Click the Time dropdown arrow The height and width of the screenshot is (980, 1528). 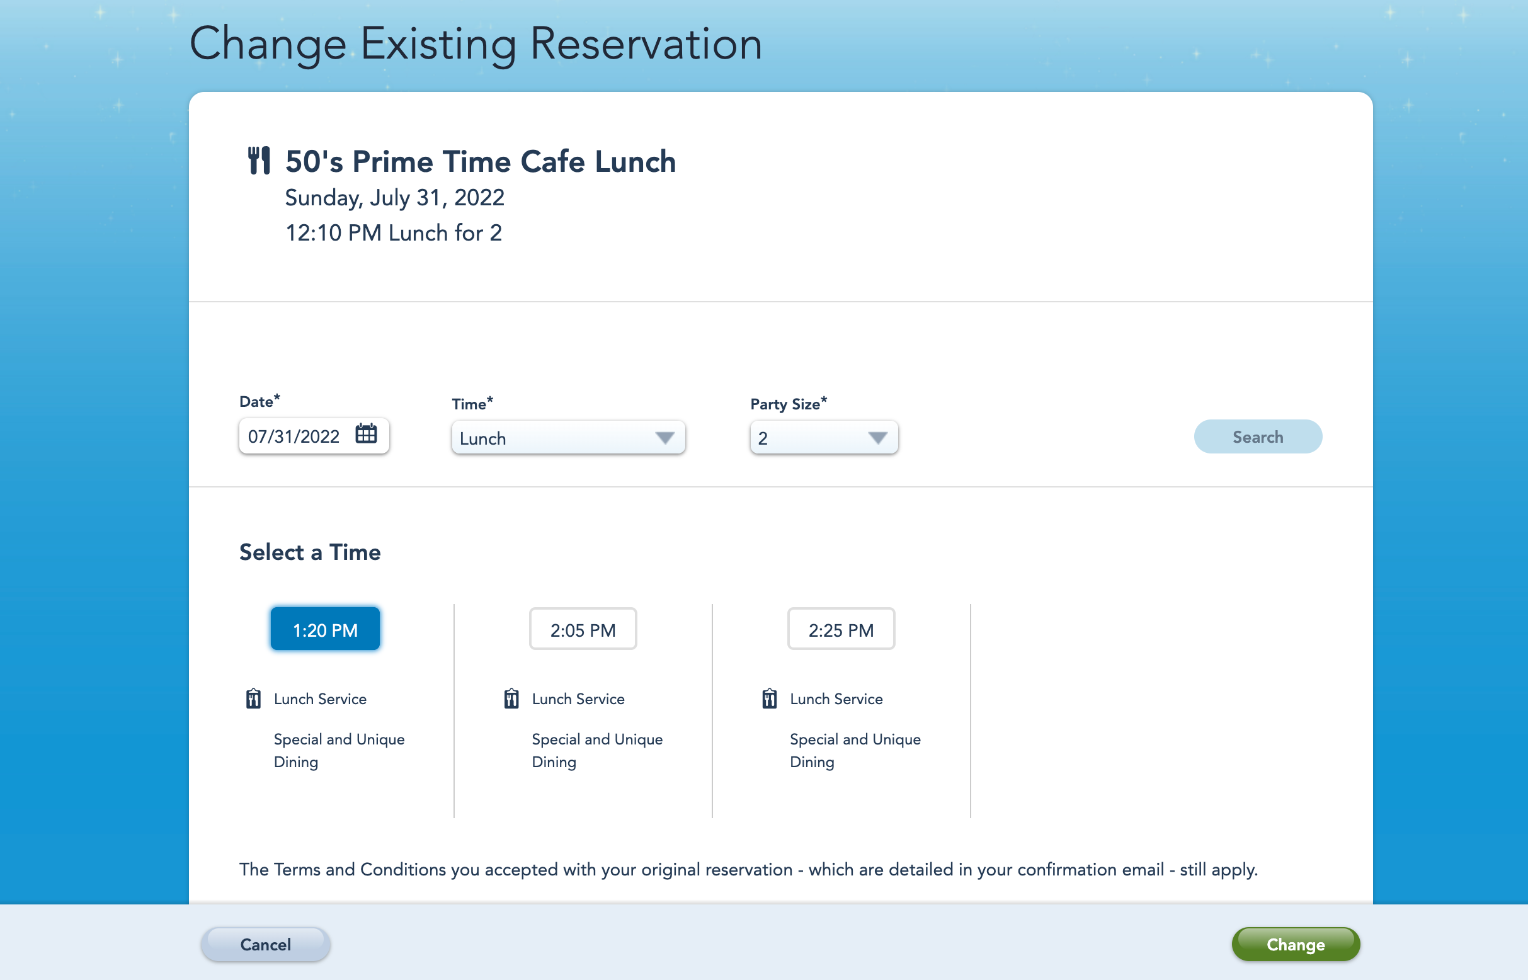tap(665, 438)
